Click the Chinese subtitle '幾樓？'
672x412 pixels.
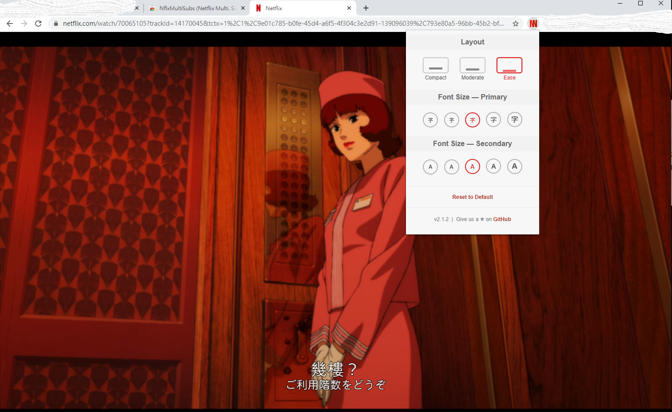tap(334, 369)
